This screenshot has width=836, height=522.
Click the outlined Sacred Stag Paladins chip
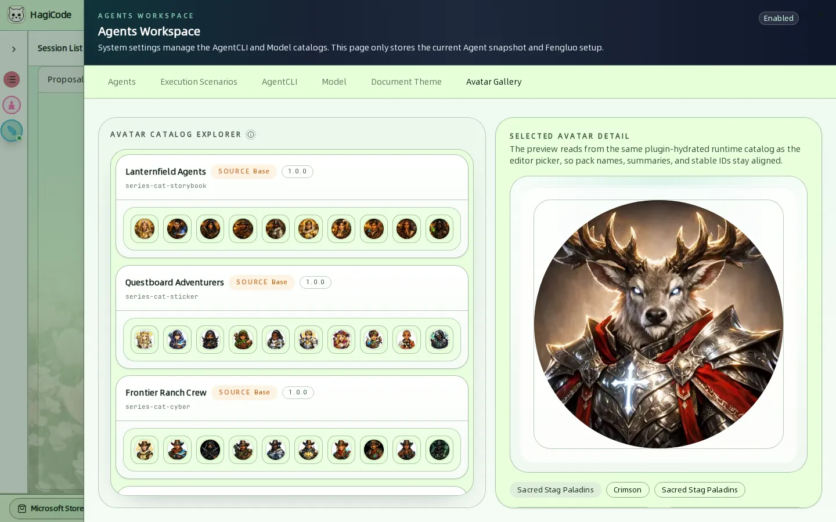[x=700, y=490]
